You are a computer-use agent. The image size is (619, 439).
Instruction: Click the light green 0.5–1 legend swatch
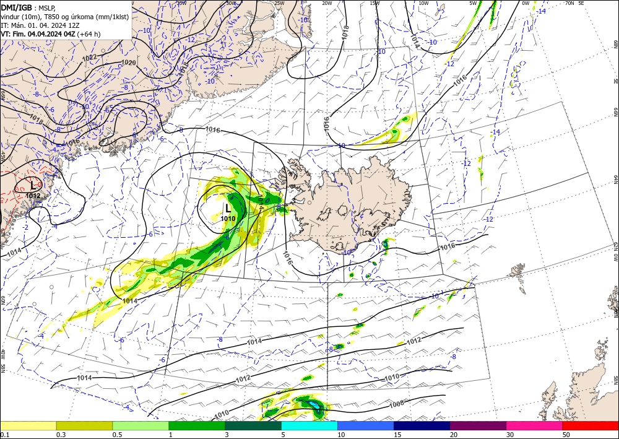point(141,425)
